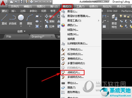Switch to the 默认 ribbon tab
This screenshot has height=98, width=132.
5,11
